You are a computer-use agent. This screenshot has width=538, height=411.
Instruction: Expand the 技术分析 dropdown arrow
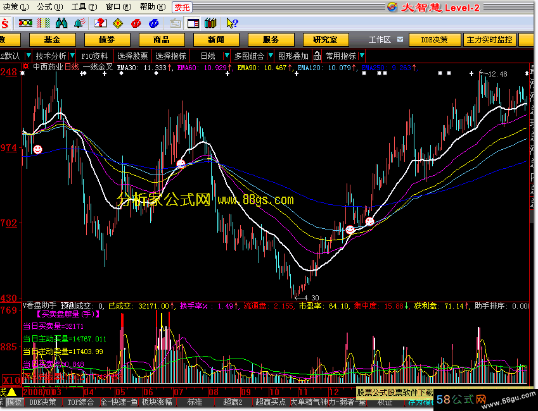pyautogui.click(x=72, y=56)
